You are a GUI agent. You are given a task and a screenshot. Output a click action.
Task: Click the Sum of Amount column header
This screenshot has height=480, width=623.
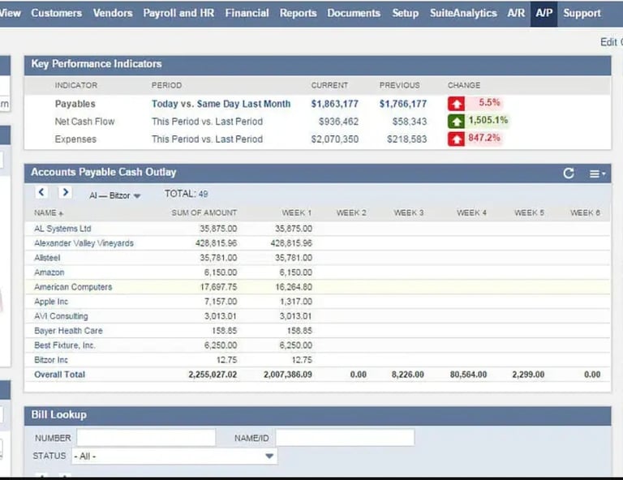(204, 213)
